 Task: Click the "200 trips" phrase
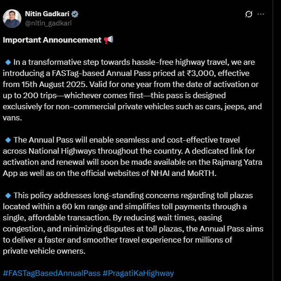click(x=40, y=95)
